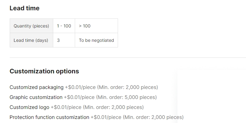Select the Quantity (pieces) table header cell
Image resolution: width=246 pixels, height=123 pixels.
pyautogui.click(x=31, y=26)
